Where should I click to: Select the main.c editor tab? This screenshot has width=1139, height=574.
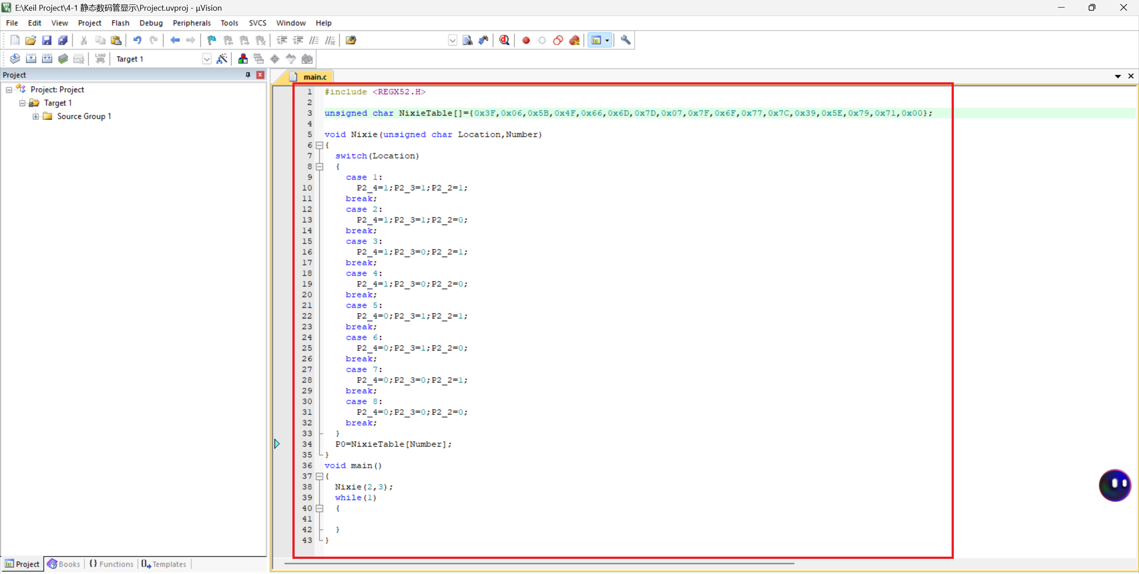pos(314,77)
